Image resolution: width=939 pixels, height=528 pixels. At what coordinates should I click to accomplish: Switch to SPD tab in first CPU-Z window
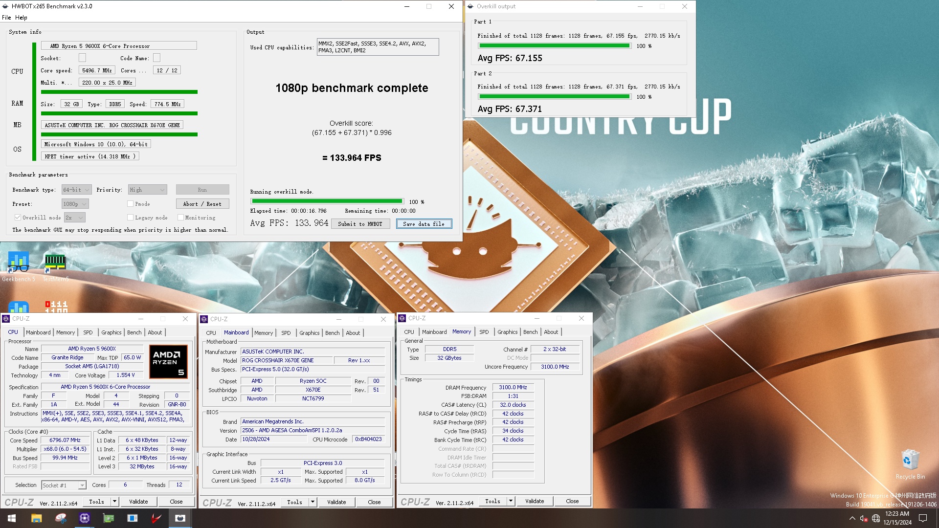(88, 332)
